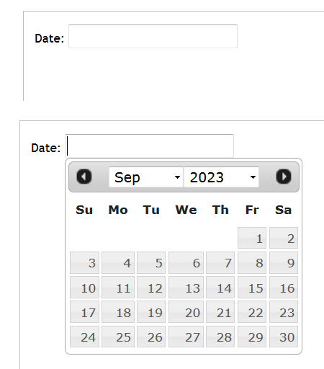This screenshot has width=324, height=369.
Task: Choose day 24 in the calendar
Action: click(84, 337)
